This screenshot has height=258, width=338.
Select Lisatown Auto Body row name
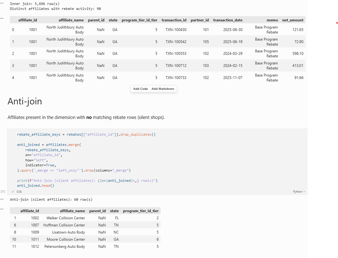coord(68,232)
